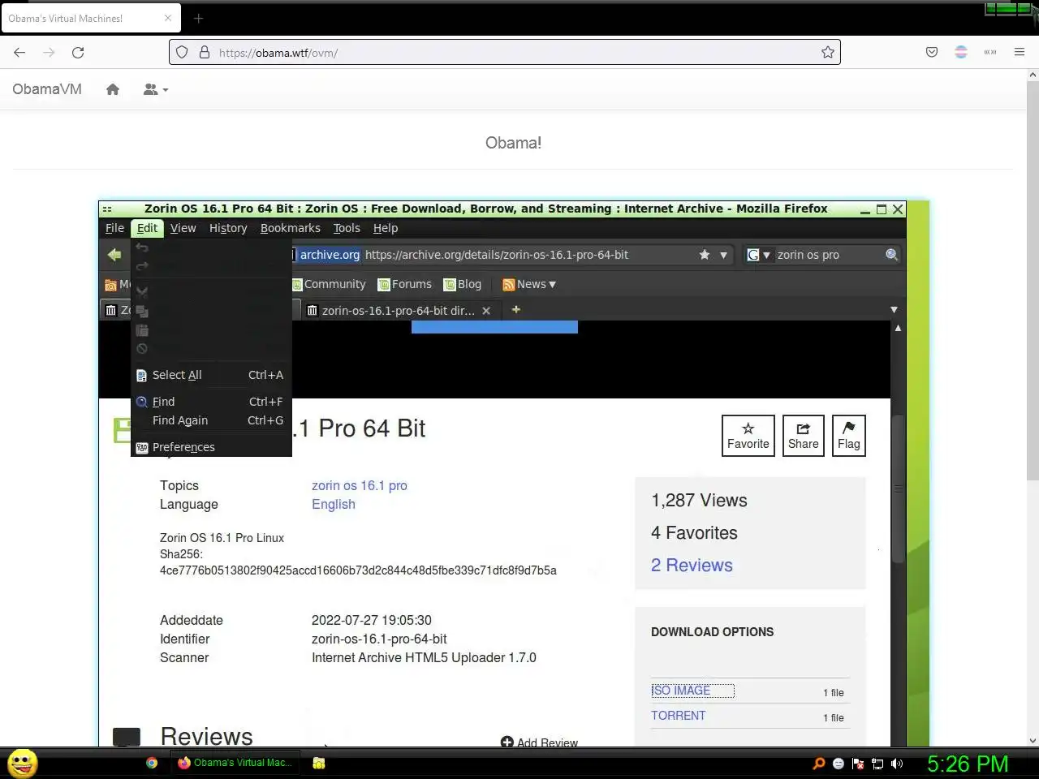Click the archive.org site identity box
This screenshot has height=779, width=1039.
coord(325,255)
